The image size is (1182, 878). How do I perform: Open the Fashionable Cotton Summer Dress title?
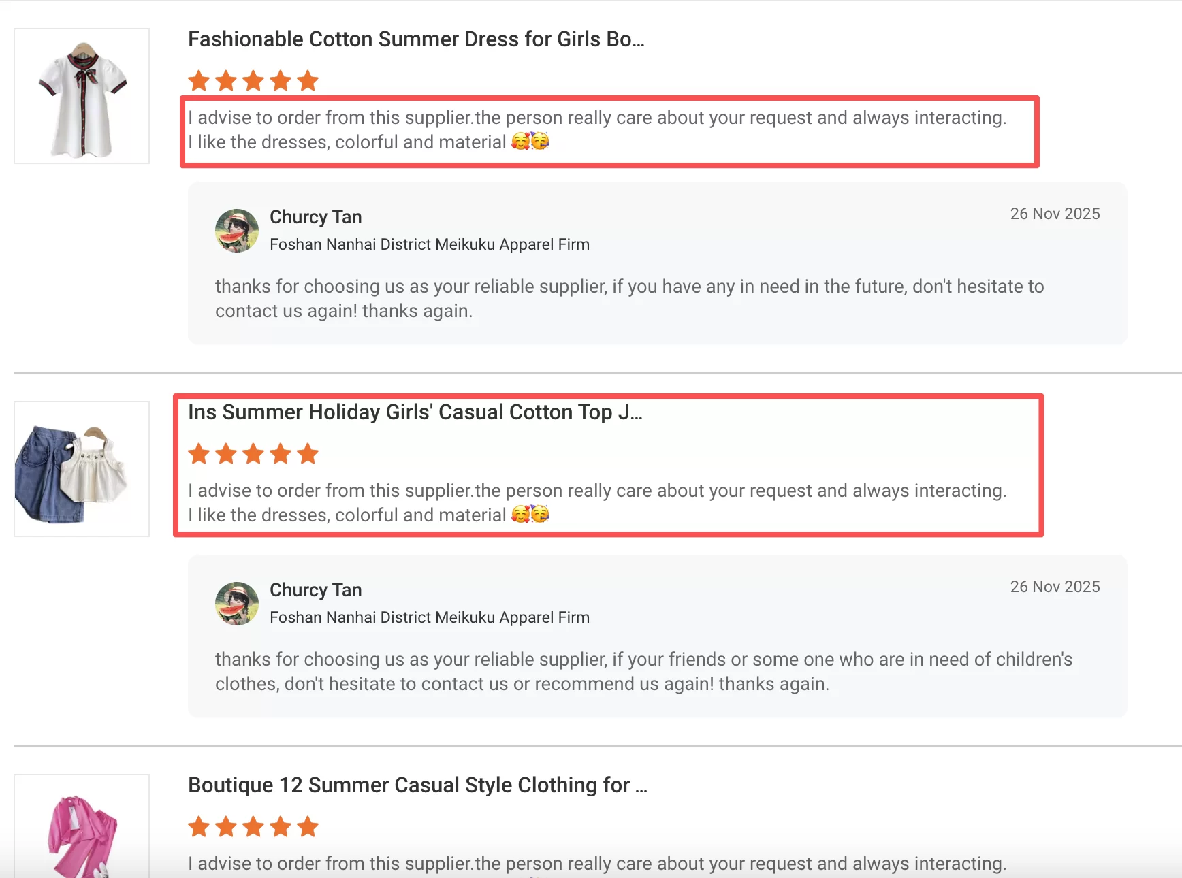416,39
